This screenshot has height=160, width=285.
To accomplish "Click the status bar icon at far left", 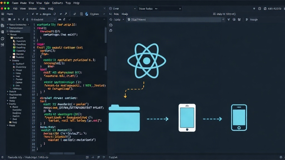I will click(2, 157).
